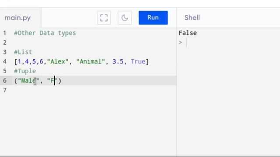Select the main.py file tab
This screenshot has width=280, height=157.
17,18
